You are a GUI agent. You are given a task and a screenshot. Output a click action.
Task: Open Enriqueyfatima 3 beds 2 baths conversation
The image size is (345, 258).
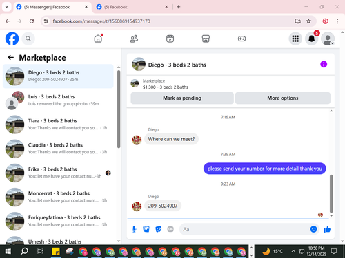(58, 221)
